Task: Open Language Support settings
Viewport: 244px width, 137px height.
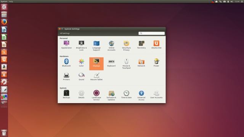Action: click(96, 46)
